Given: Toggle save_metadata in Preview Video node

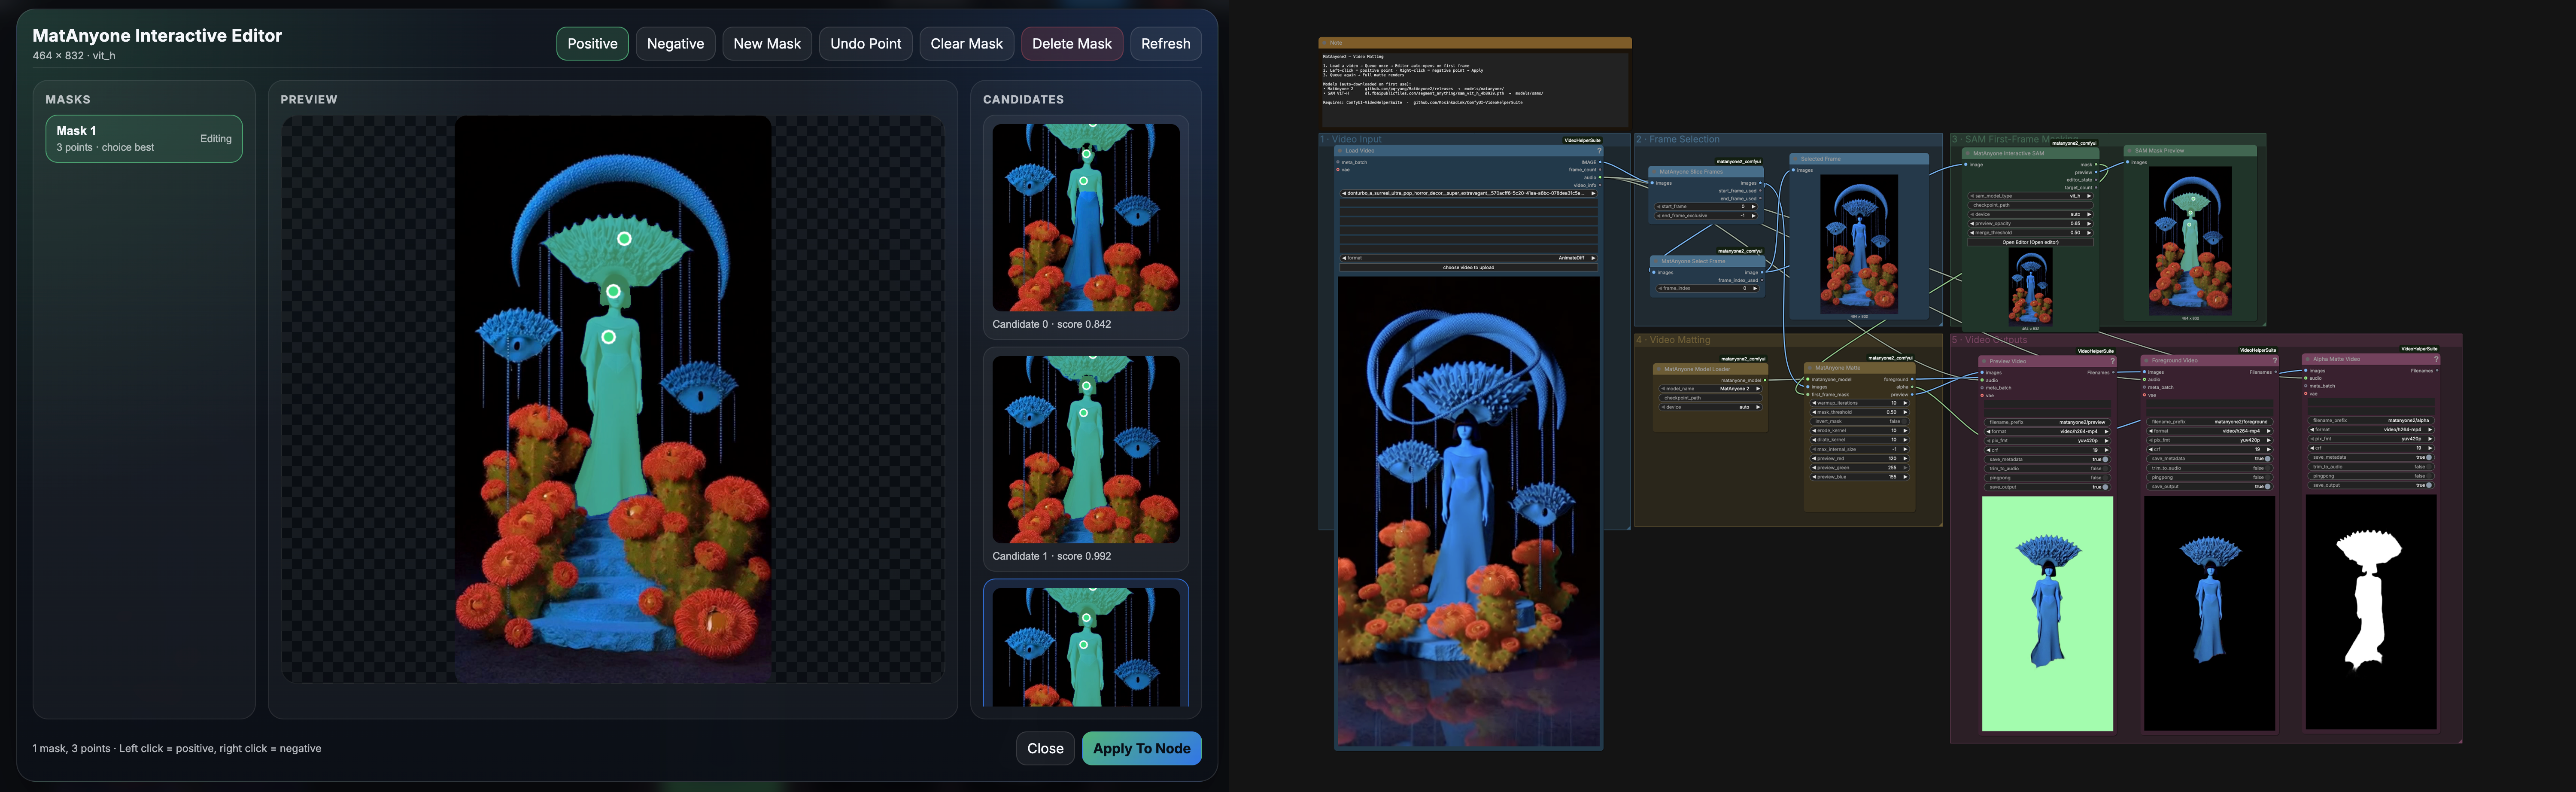Looking at the screenshot, I should (2048, 459).
